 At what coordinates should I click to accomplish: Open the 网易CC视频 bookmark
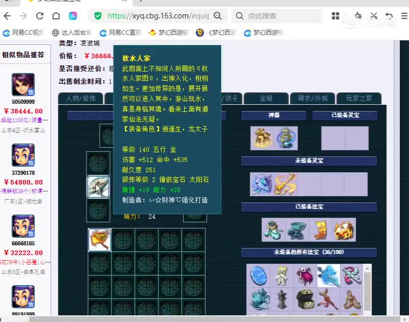click(24, 33)
